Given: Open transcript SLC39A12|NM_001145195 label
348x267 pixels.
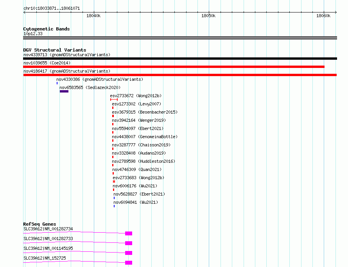Looking at the screenshot, I should pos(48,248).
